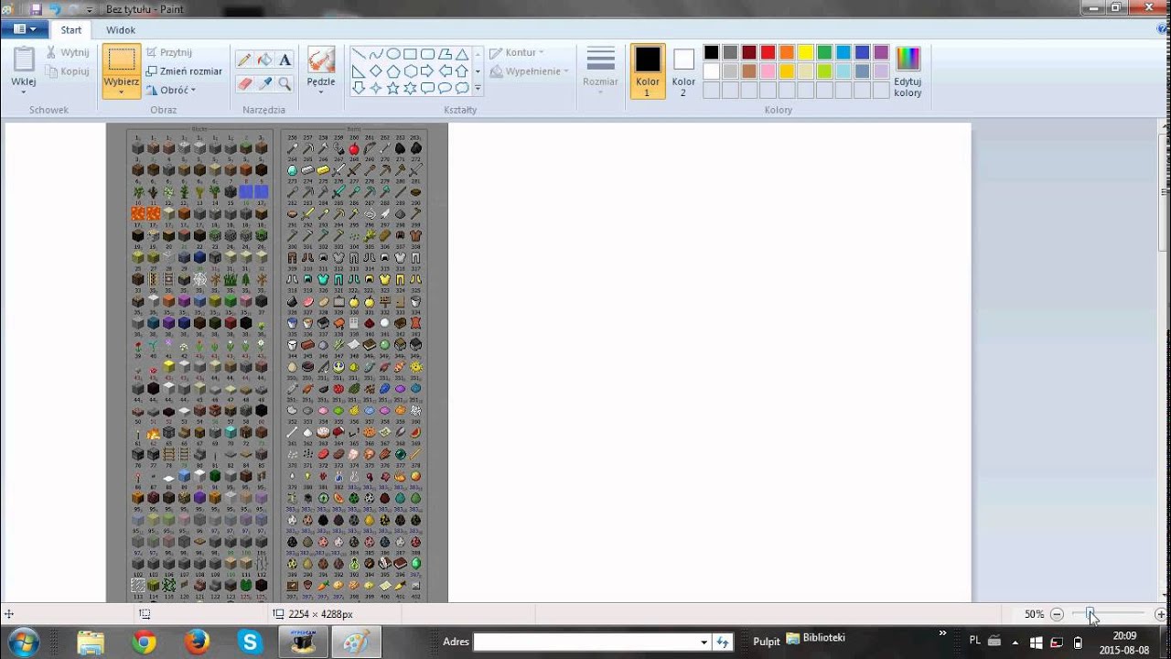Open the Obróć rotate dropdown
Screen dimensions: 1171x659
click(170, 90)
